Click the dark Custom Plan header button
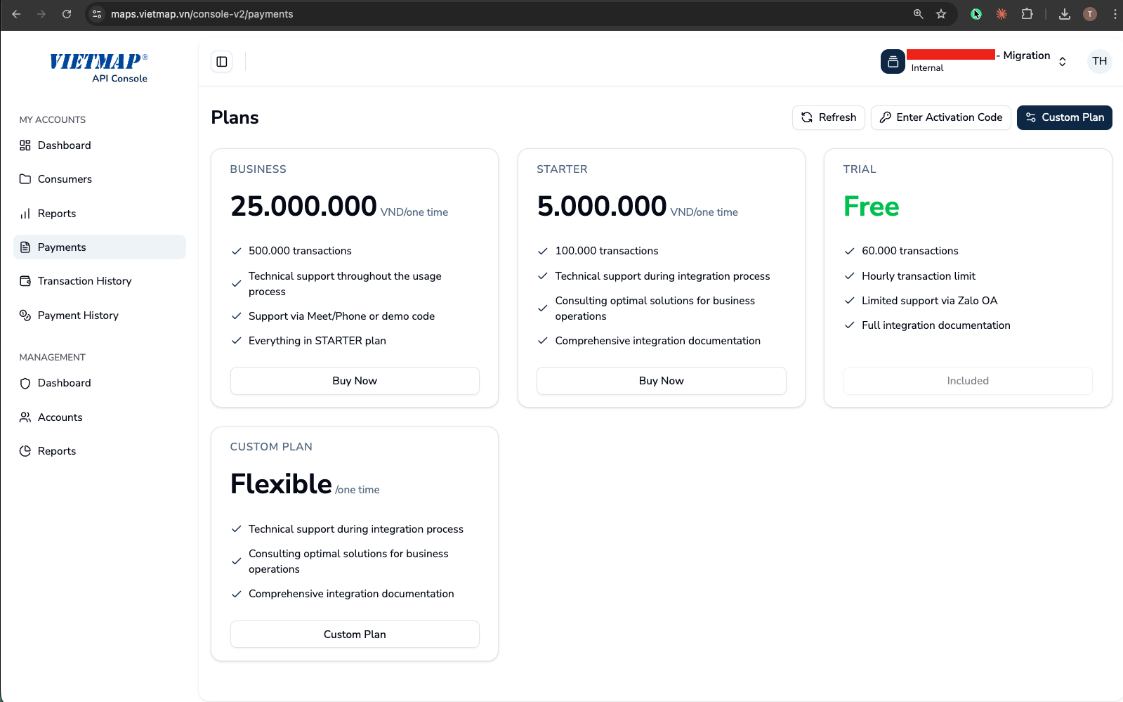 tap(1064, 117)
